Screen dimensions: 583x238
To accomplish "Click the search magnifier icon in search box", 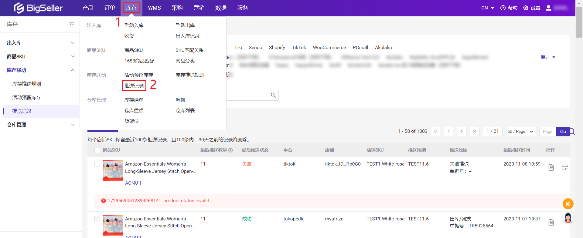I will point(273,95).
